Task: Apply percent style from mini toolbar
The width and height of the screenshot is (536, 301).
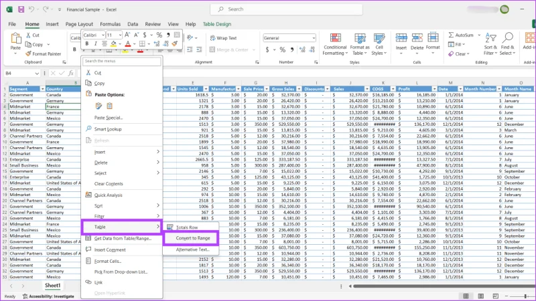Action: [159, 35]
